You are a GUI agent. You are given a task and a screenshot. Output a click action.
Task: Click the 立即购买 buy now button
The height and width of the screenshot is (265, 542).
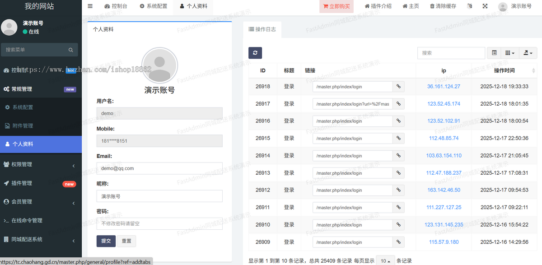(336, 6)
